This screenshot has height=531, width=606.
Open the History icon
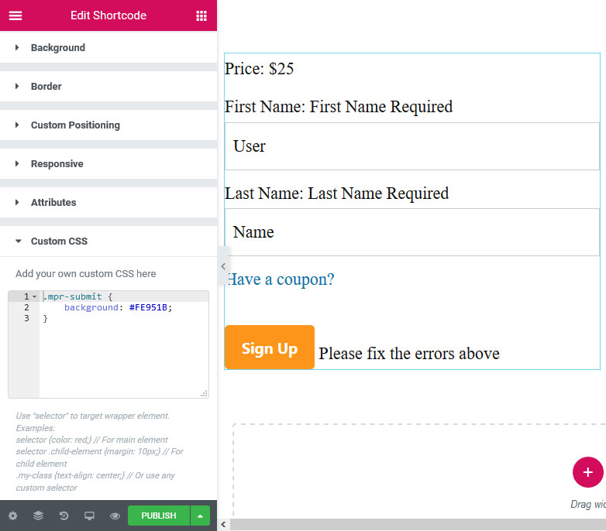pyautogui.click(x=64, y=516)
